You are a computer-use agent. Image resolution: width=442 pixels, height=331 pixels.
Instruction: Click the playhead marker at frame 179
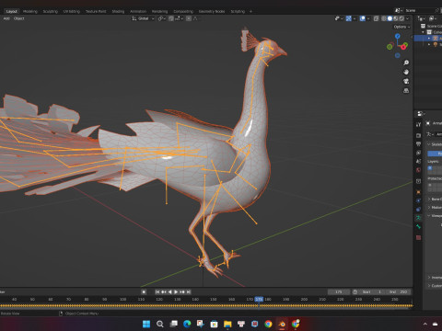(x=259, y=299)
